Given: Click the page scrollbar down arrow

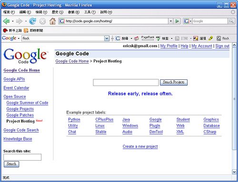Looking at the screenshot, I should point(234,172).
